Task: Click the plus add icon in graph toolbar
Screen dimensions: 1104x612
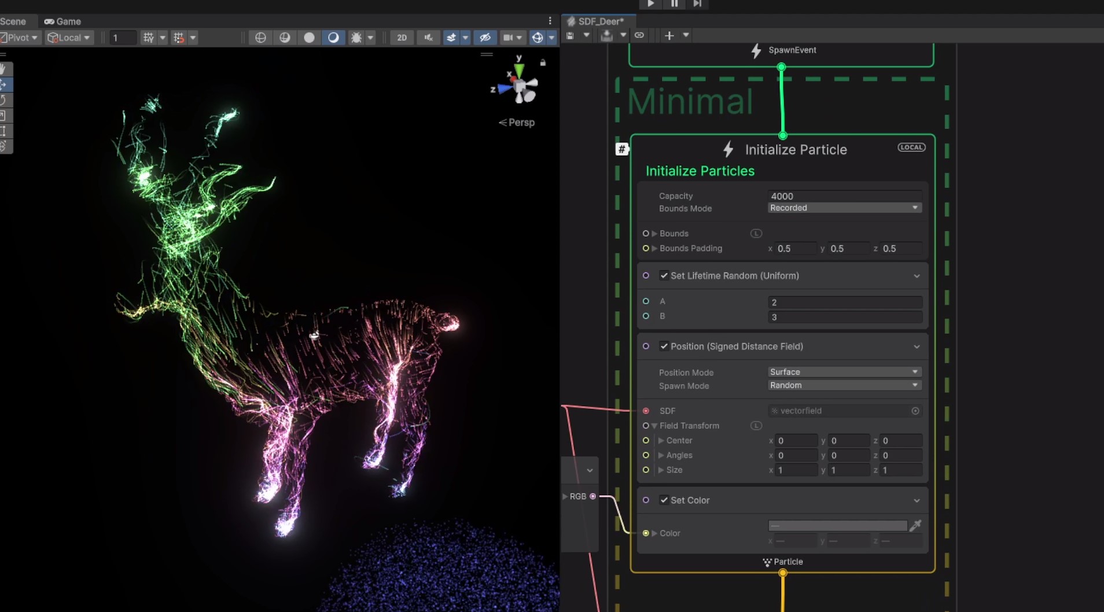Action: tap(669, 35)
